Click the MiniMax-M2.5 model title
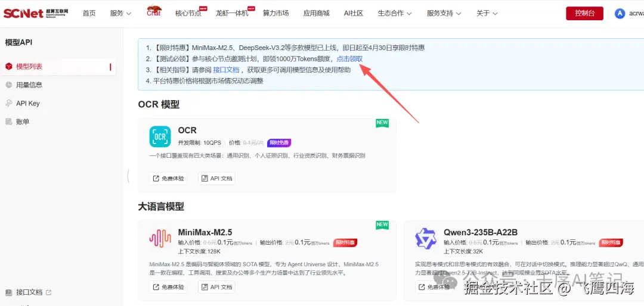644x306 pixels. [205, 232]
